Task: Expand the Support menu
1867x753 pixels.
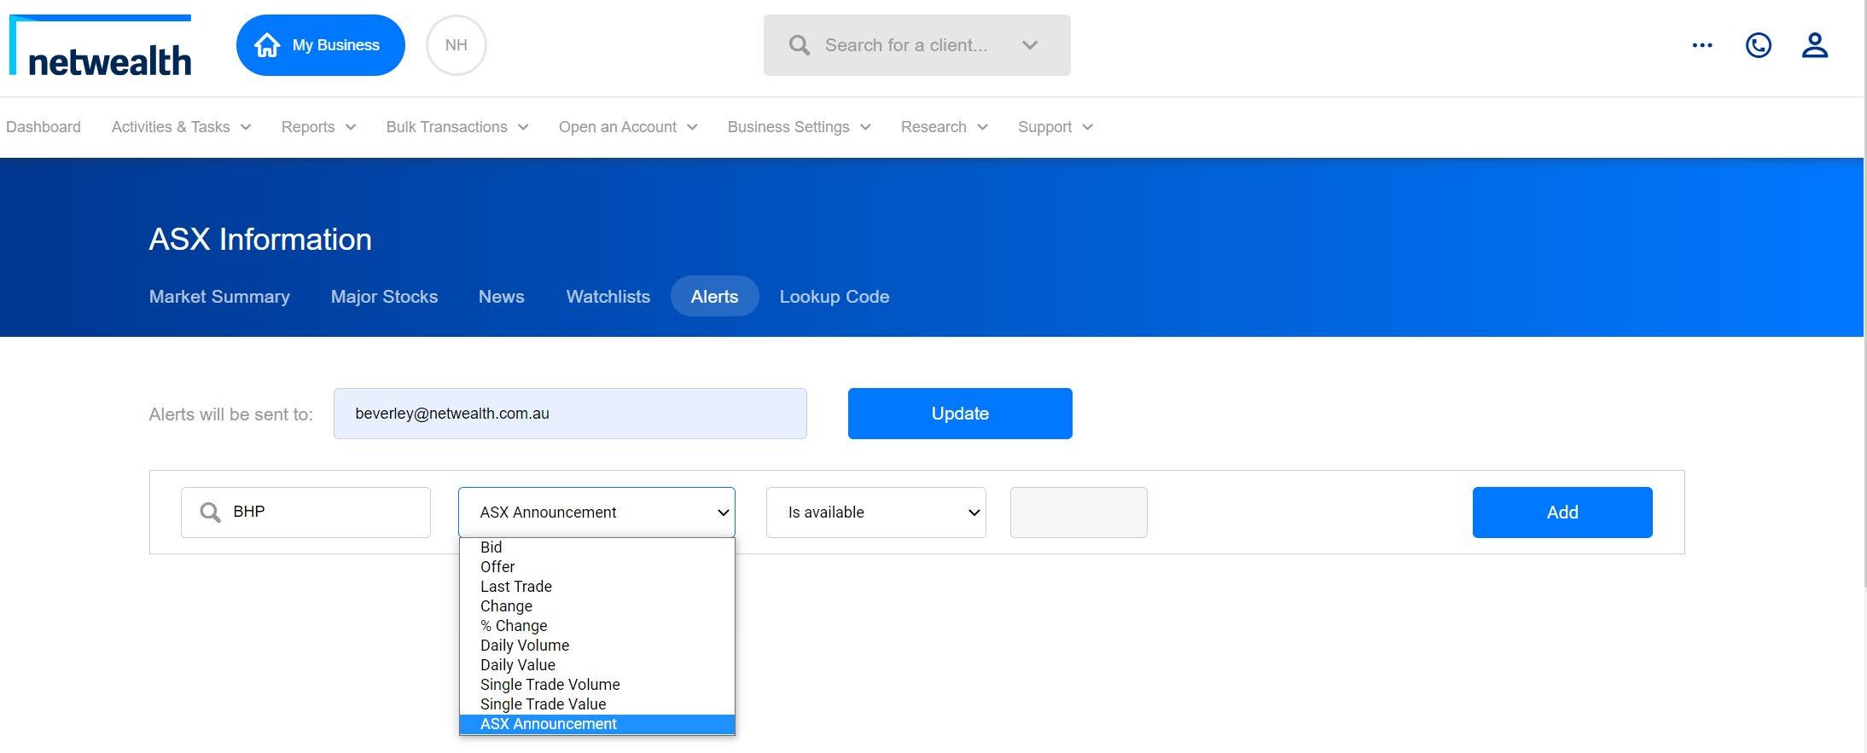Action: pyautogui.click(x=1055, y=127)
